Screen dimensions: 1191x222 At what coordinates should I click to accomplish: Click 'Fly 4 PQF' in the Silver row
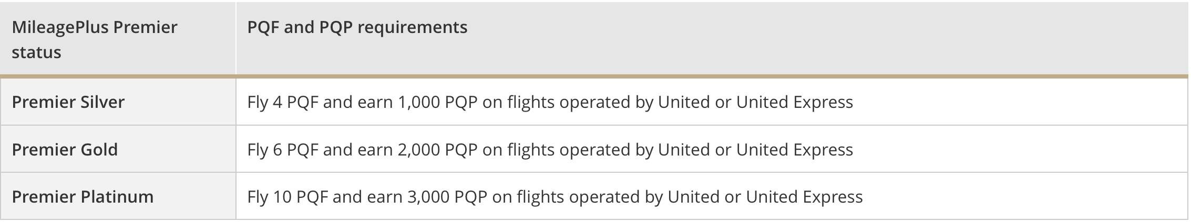[283, 102]
